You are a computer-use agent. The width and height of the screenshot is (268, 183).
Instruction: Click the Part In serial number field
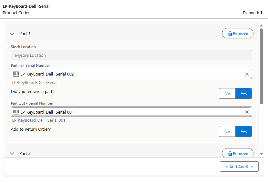[x=131, y=74]
